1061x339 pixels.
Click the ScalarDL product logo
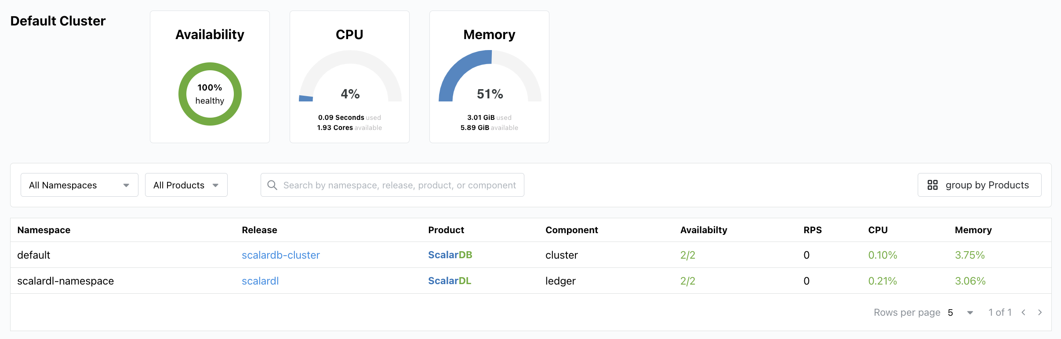449,281
